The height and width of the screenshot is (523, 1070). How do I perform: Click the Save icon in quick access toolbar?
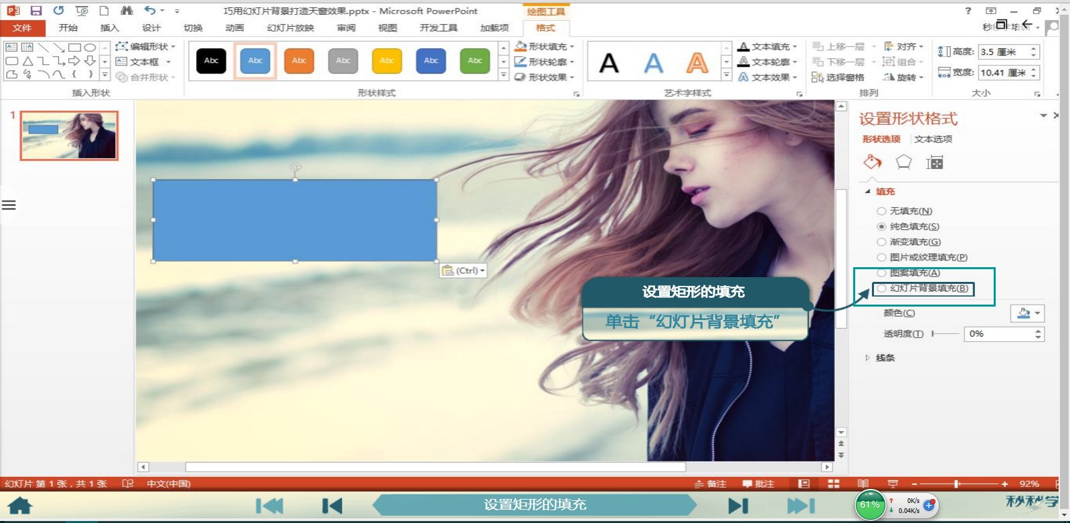36,11
